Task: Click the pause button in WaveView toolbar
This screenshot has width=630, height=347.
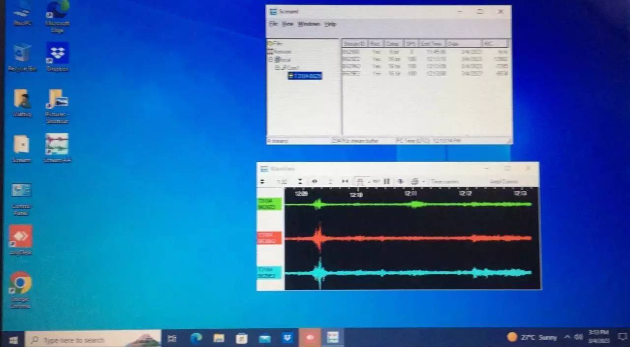Action: [387, 181]
